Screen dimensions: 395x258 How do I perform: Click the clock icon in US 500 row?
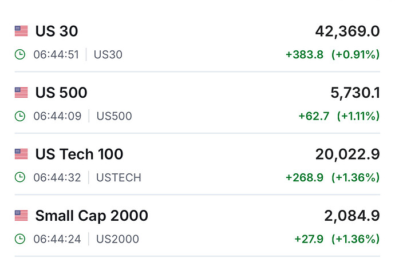20,116
